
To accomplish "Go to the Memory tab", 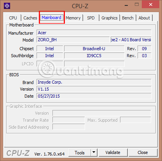I will tap(73, 18).
